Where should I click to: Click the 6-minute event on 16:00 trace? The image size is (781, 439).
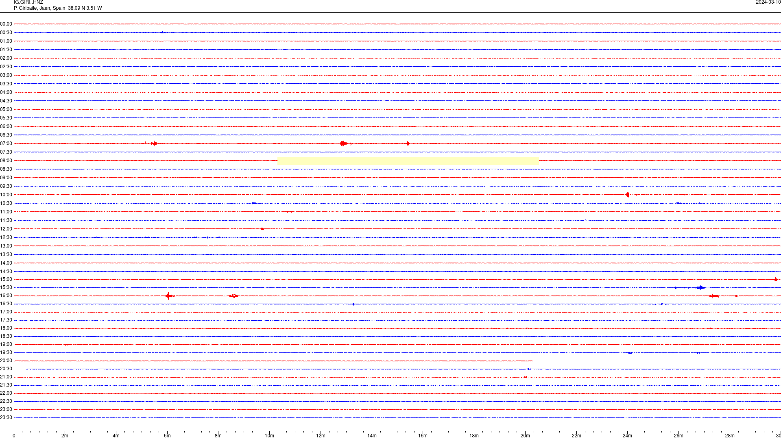[x=169, y=296]
